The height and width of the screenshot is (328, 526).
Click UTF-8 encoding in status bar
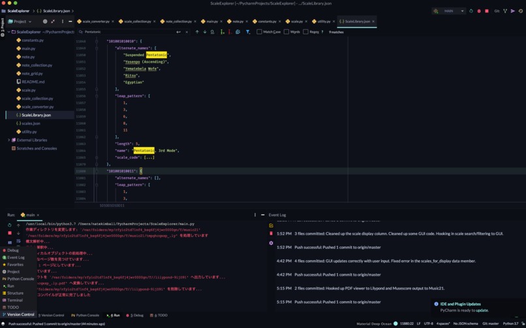[428, 323]
